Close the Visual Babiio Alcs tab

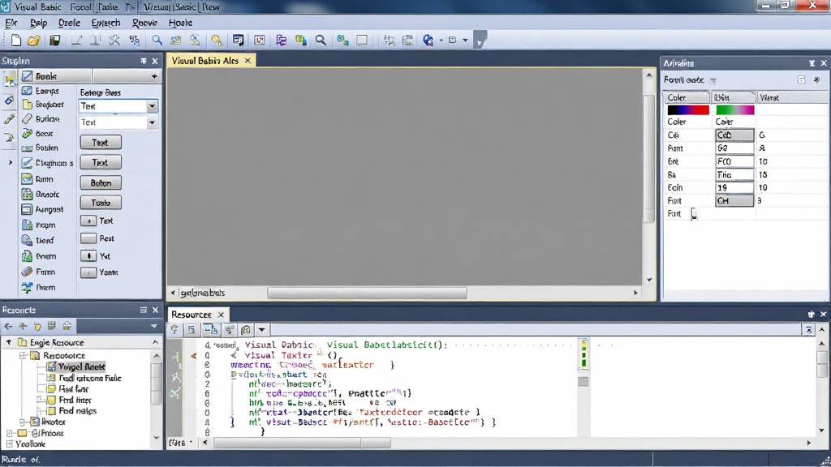[248, 61]
